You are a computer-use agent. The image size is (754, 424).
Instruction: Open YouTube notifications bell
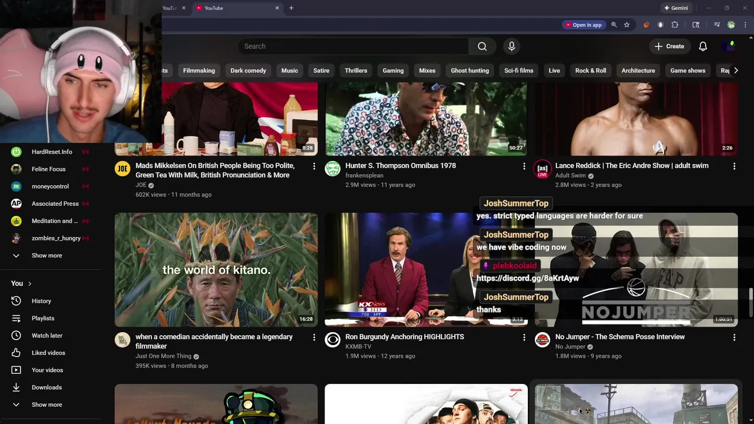pyautogui.click(x=703, y=47)
